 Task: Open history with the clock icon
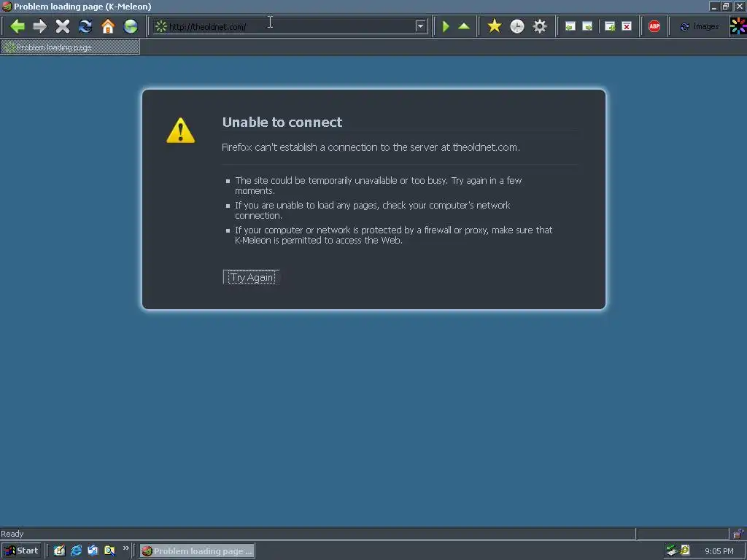point(517,26)
